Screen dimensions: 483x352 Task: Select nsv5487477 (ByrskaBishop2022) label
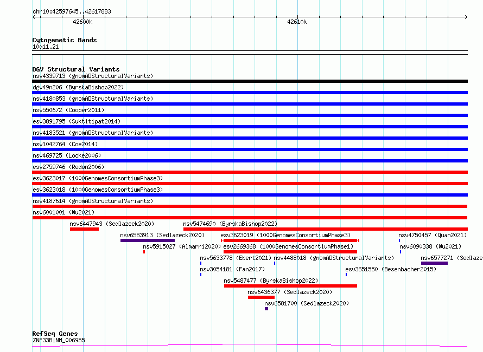click(x=271, y=281)
